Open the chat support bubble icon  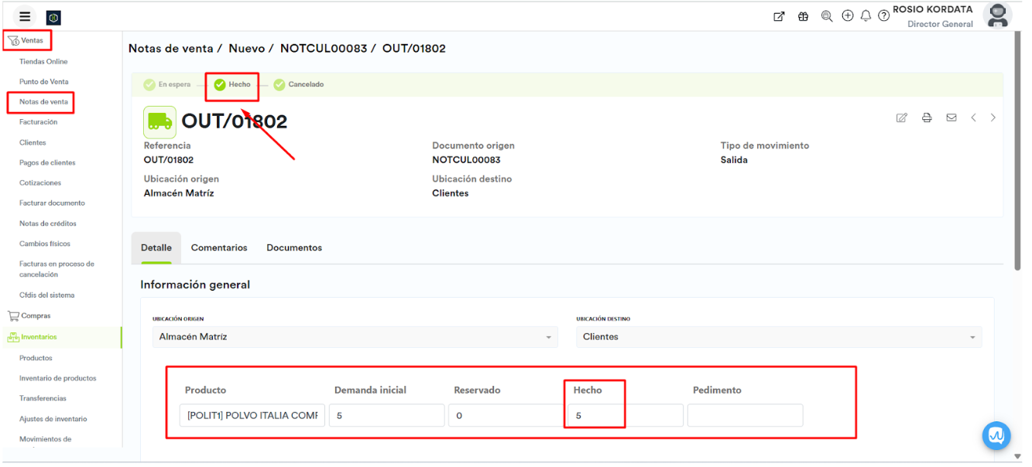click(x=996, y=435)
